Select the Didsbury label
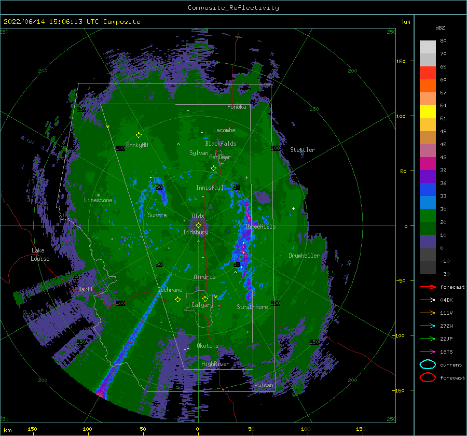Viewport: 467px width, 436px height. click(x=196, y=232)
